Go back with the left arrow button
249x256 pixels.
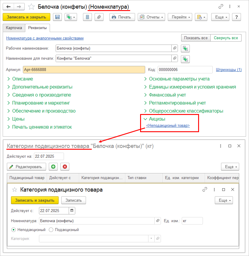(x=8, y=7)
